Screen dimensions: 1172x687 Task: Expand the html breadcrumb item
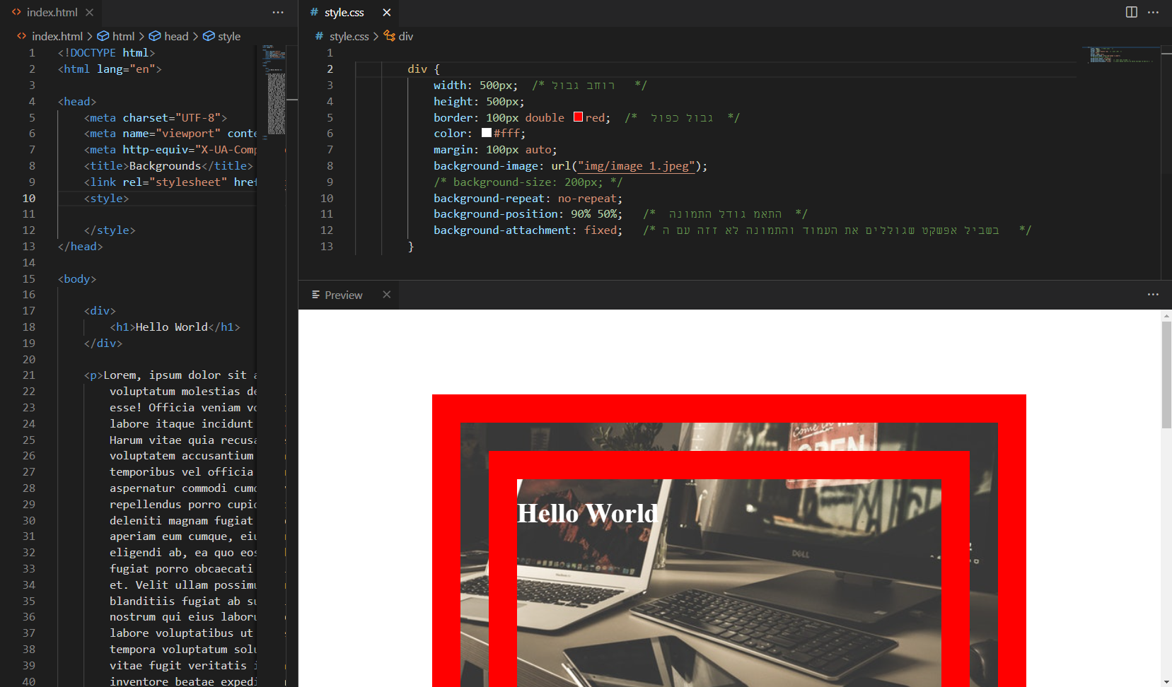(x=122, y=36)
